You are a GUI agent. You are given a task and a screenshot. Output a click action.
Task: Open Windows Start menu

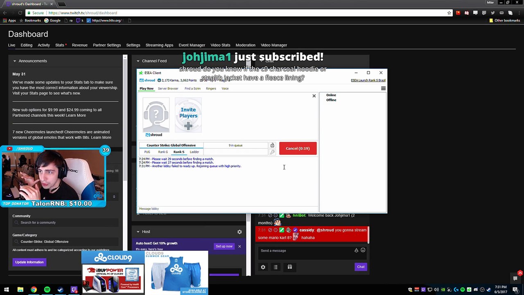point(7,290)
